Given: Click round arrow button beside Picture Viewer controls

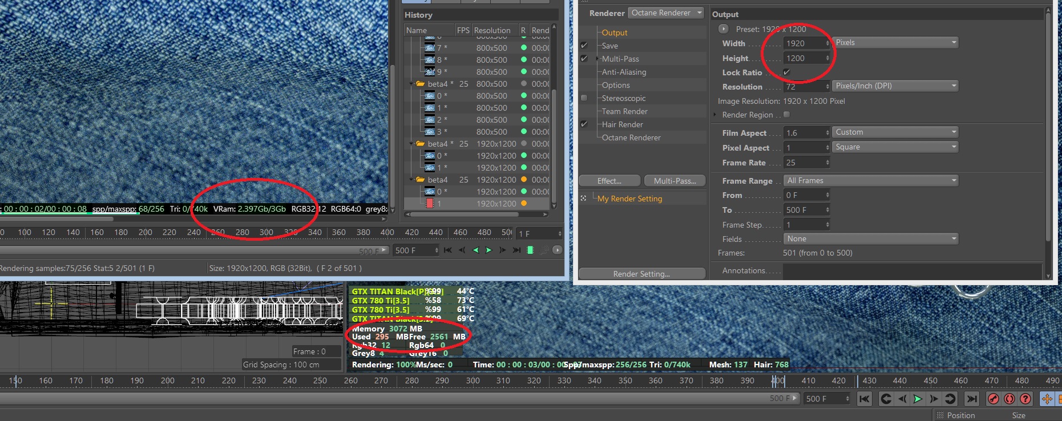Looking at the screenshot, I should (x=558, y=250).
